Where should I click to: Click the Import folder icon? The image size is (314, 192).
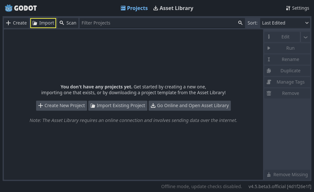(x=35, y=23)
